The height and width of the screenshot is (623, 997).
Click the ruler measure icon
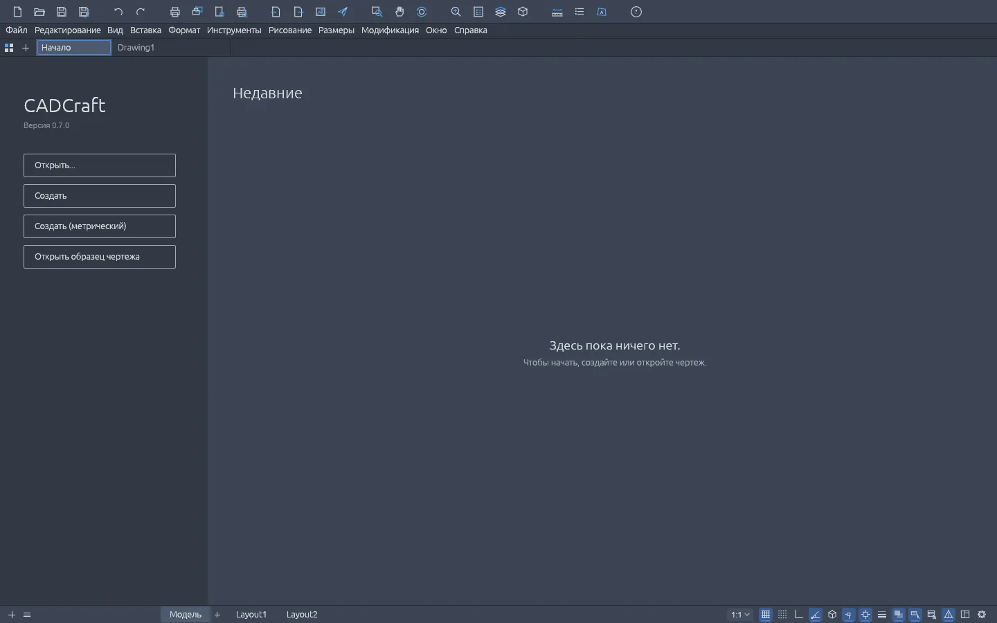coord(557,12)
